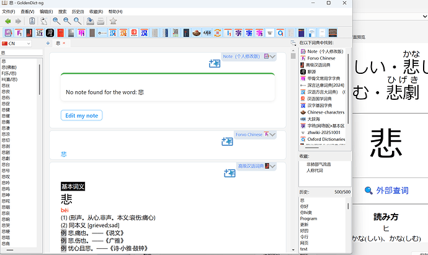The width and height of the screenshot is (428, 255).
Task: Zoom in with the magnifier plus
Action: coord(56,21)
